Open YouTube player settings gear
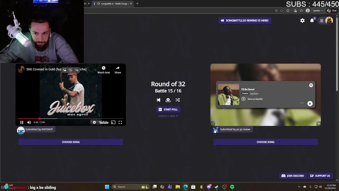This screenshot has height=191, width=339. pyautogui.click(x=94, y=122)
